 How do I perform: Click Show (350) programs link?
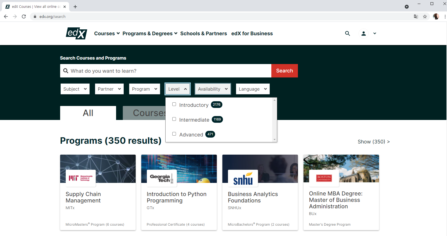point(374,142)
